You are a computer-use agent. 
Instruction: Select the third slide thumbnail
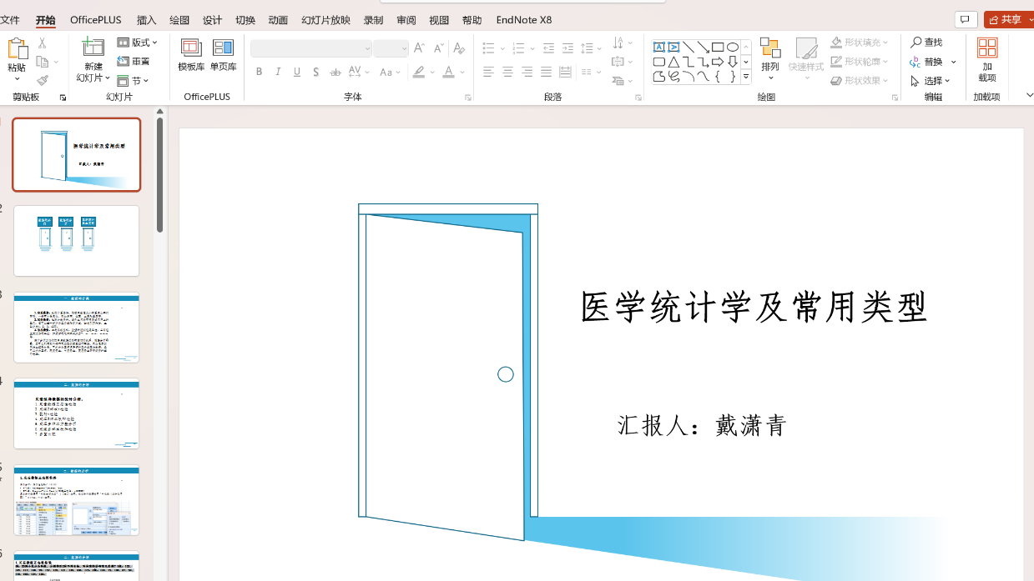pos(77,328)
